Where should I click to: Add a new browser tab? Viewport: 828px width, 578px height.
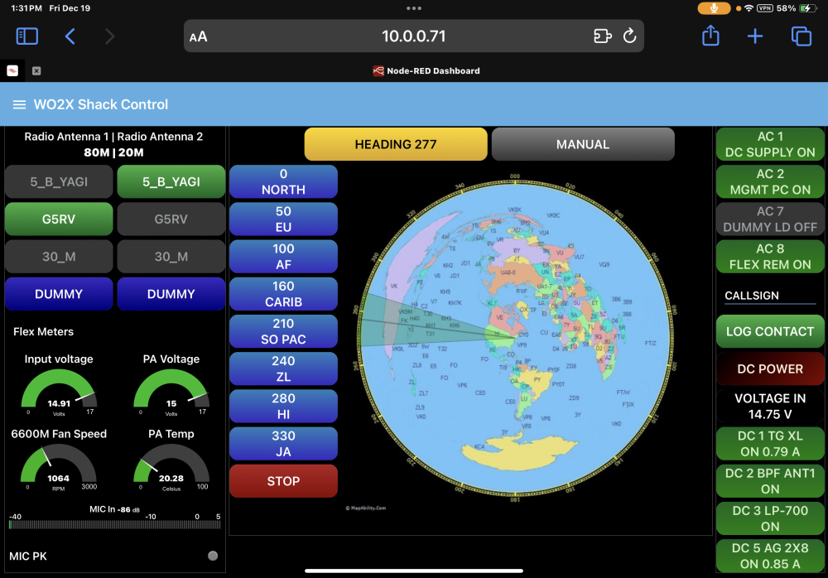(x=755, y=36)
